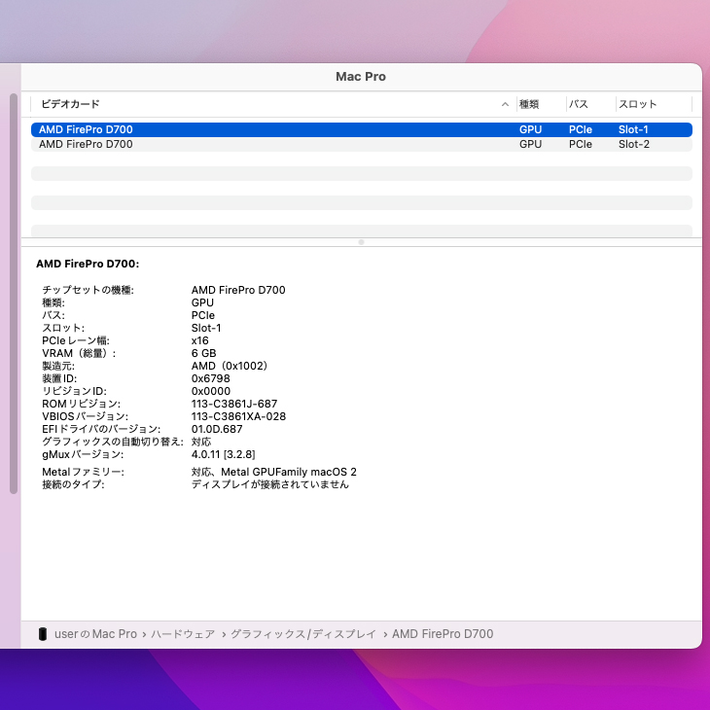This screenshot has width=710, height=710.
Task: Click the AMD FirePro D700: detail heading
Action: pos(88,264)
